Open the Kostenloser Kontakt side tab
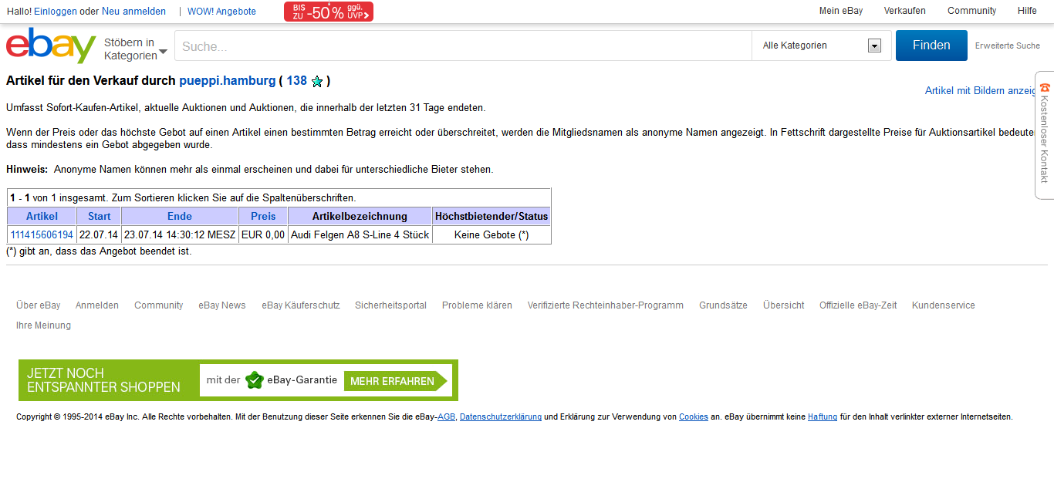The width and height of the screenshot is (1054, 489). pyautogui.click(x=1045, y=135)
